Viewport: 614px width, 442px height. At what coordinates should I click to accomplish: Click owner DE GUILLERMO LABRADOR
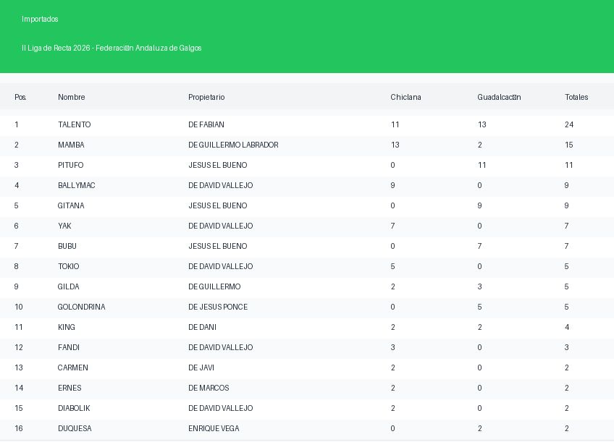(x=233, y=145)
